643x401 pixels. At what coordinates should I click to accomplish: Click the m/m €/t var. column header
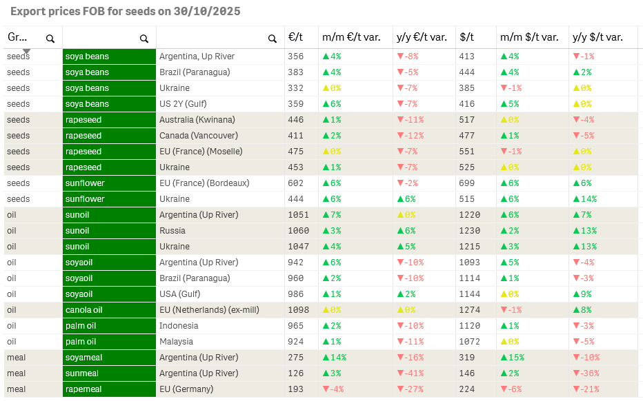tap(349, 37)
